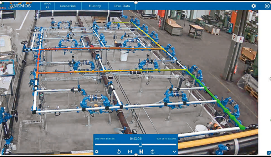Viewport: 271px width, 157px height.
Task: Click the rewind step-back circular arrow
Action: (x=118, y=152)
